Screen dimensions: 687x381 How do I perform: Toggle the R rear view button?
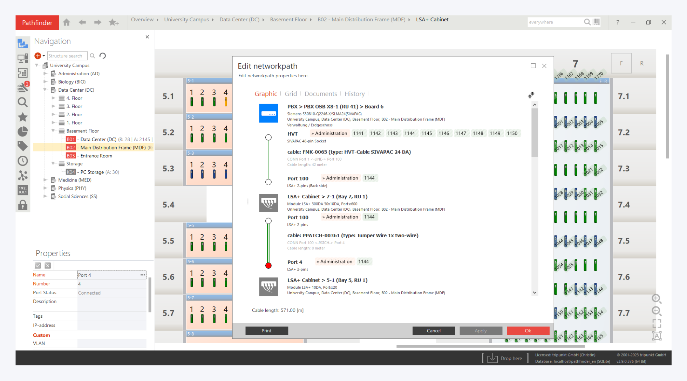pyautogui.click(x=642, y=63)
